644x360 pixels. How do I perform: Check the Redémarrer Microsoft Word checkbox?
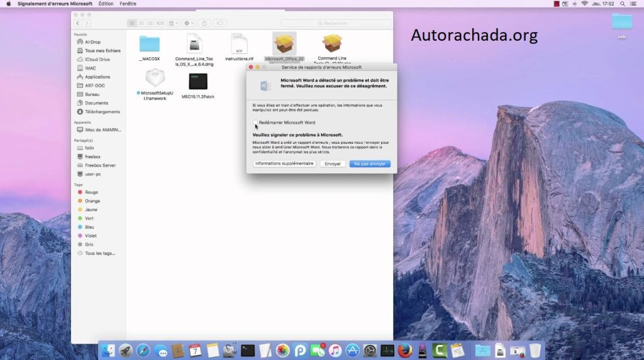click(x=255, y=123)
